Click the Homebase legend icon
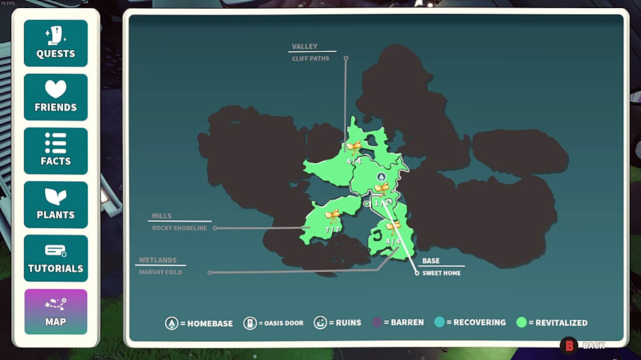The height and width of the screenshot is (360, 641). pos(172,323)
